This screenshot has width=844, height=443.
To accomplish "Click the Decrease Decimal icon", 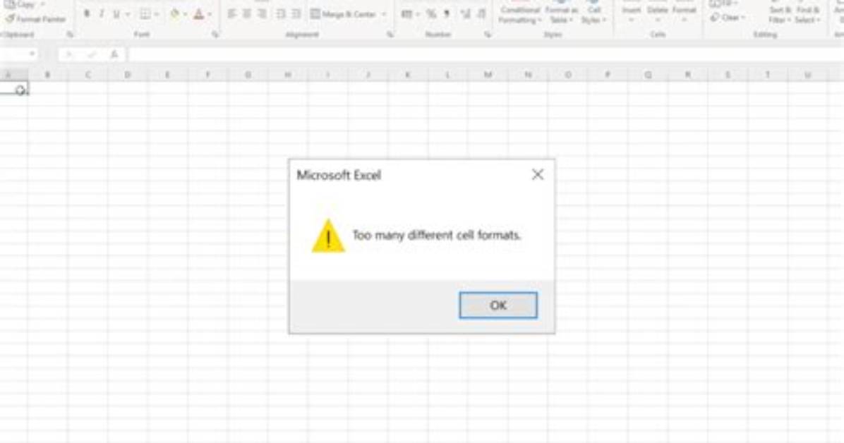I will coord(481,15).
